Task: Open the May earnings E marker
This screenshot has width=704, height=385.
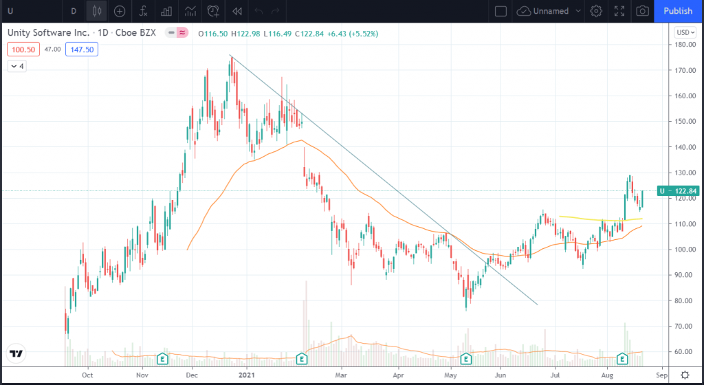Action: (466, 359)
